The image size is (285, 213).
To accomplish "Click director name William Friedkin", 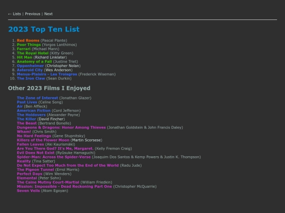I will (x=97, y=182).
